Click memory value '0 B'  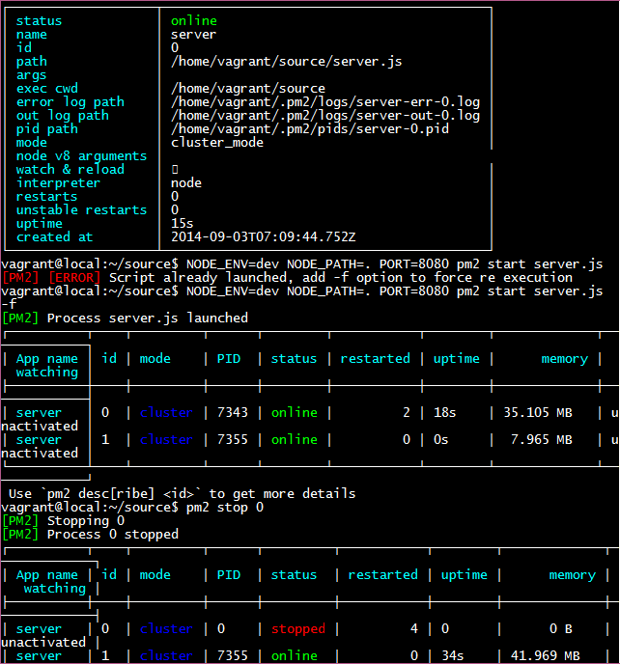(561, 629)
